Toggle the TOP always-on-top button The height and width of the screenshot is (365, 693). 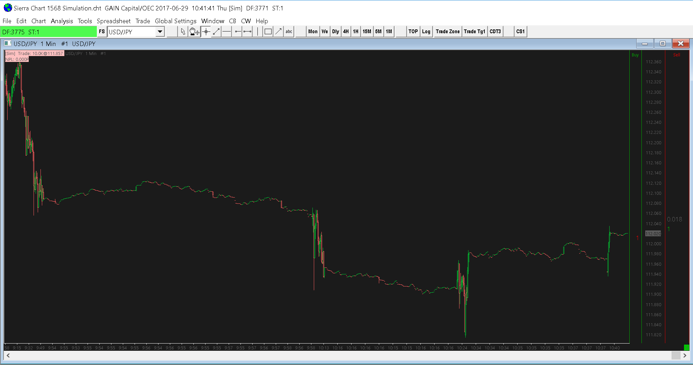413,32
